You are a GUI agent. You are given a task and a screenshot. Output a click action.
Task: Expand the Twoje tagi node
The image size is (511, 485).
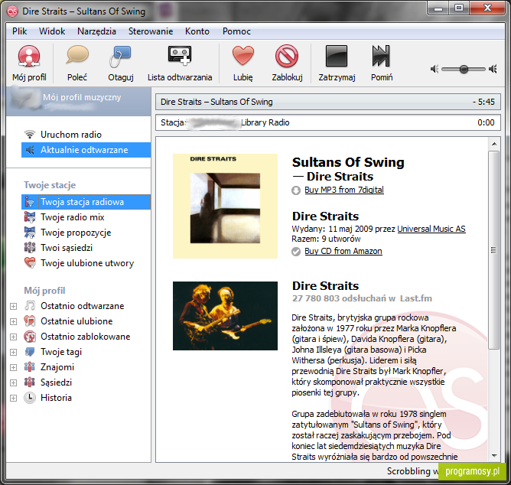pyautogui.click(x=13, y=353)
